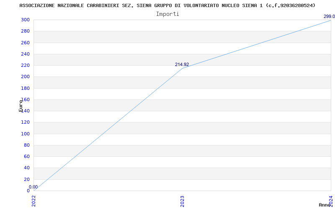The image size is (335, 209).
Task: Click the 'Anno' x-axis title
Action: 325,205
